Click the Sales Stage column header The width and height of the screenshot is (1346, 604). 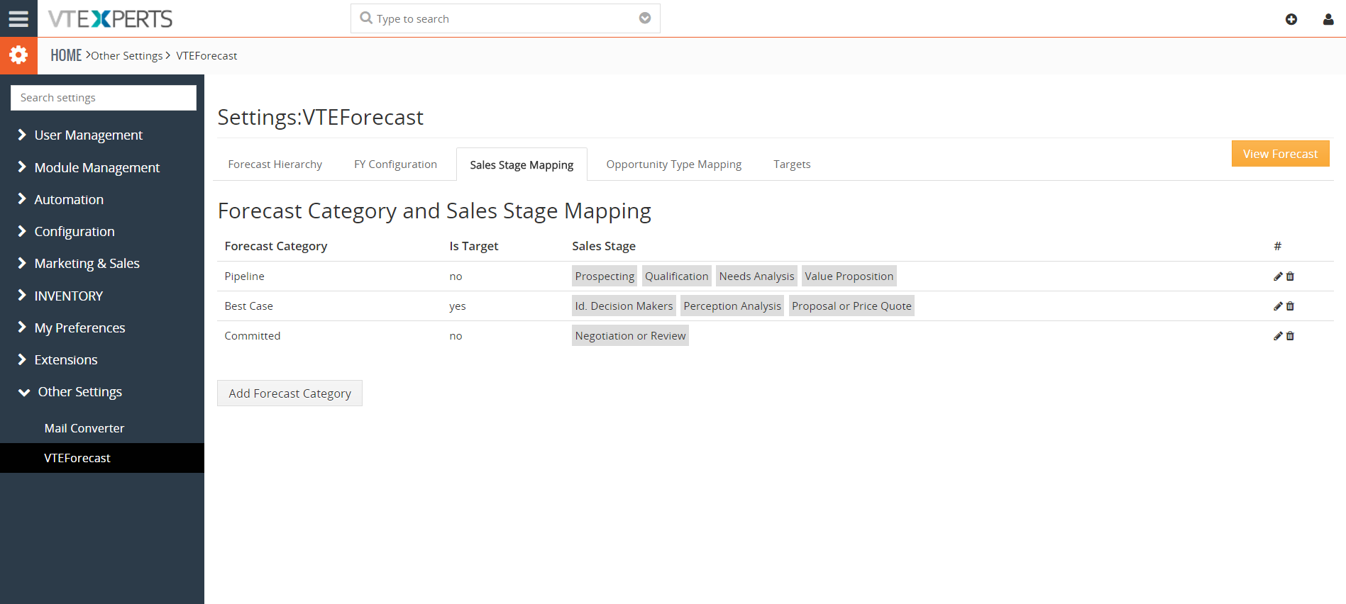point(603,246)
